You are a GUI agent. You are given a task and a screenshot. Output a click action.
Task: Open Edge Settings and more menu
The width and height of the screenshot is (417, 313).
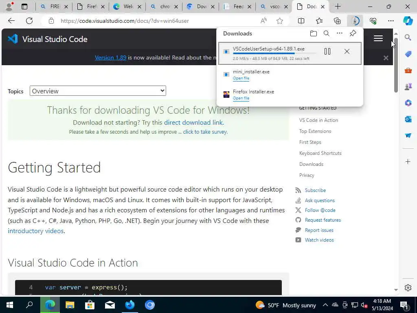point(391,21)
